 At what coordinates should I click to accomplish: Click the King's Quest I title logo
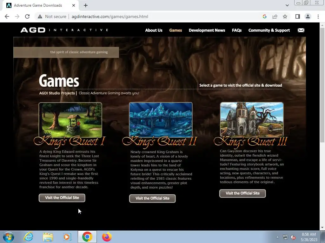70,142
